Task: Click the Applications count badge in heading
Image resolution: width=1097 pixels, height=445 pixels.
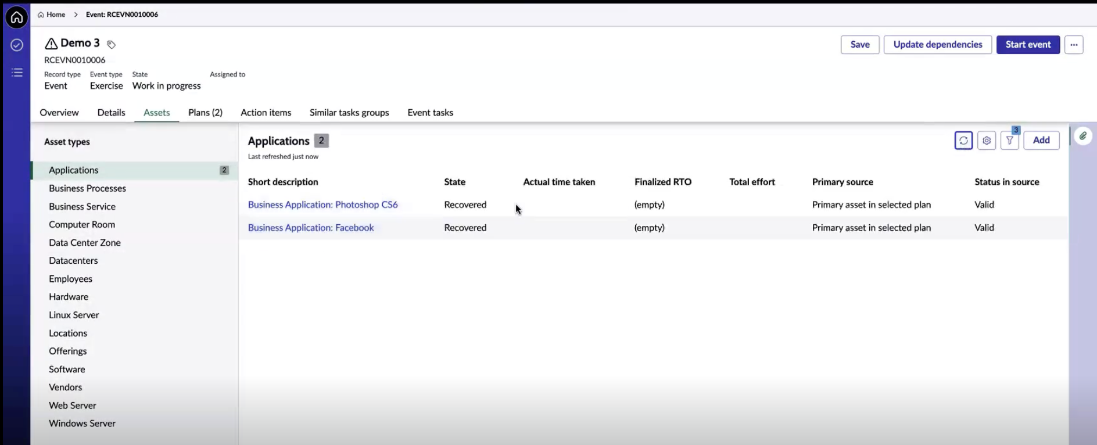Action: point(321,141)
